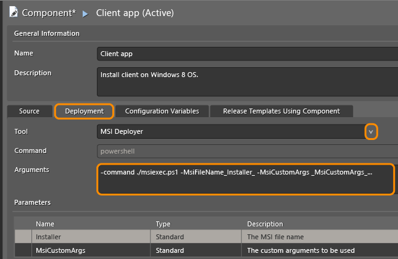Click the General Information section header

[x=47, y=33]
